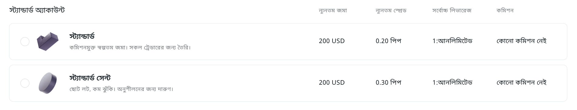Click the 200 USD deposit in স্ট্যান্ডার্ড row
This screenshot has width=577, height=110.
tap(332, 41)
